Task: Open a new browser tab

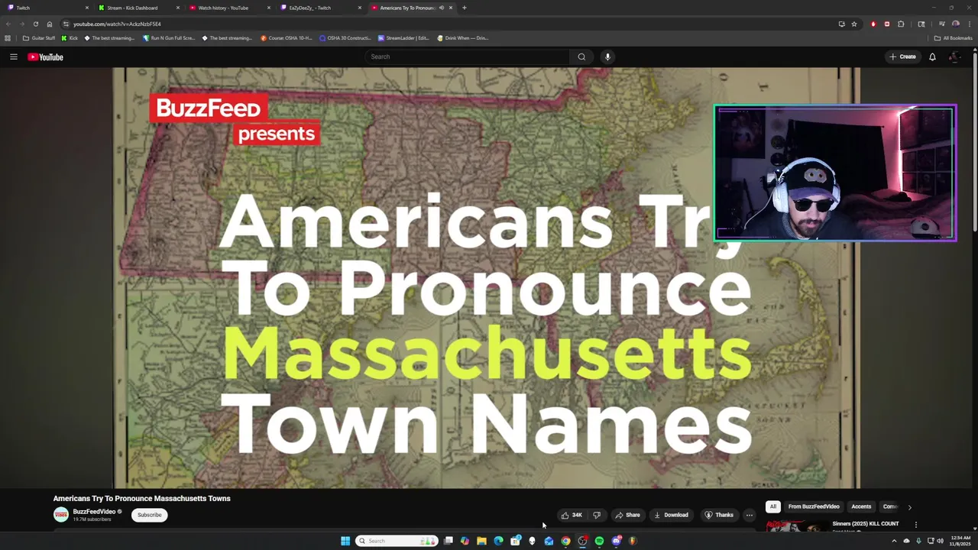Action: point(464,8)
